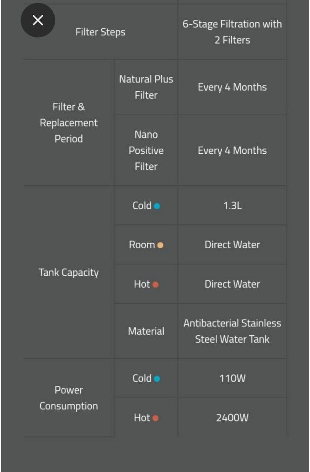Select the Natural Plus Filter cell
Viewport: 310px width, 472px height.
[x=146, y=87]
